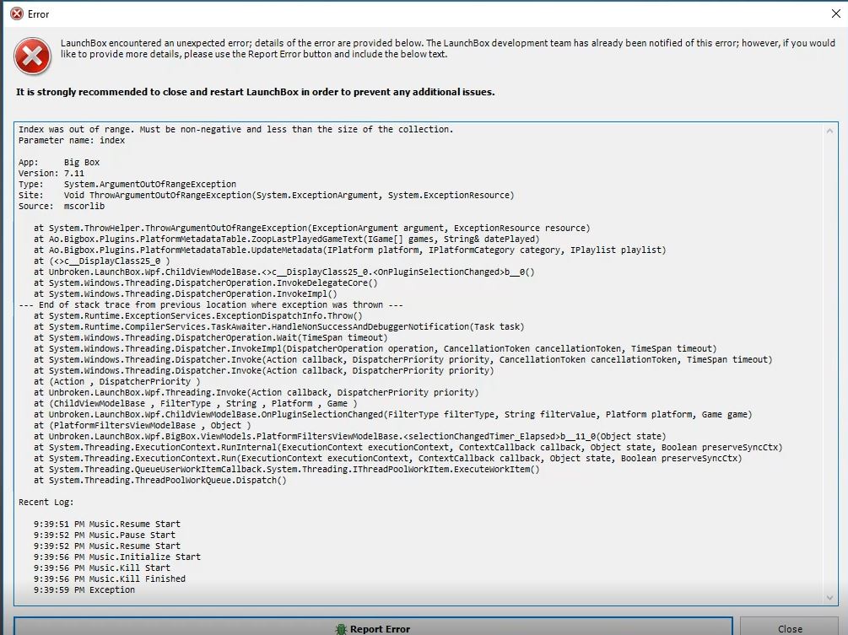Image resolution: width=848 pixels, height=635 pixels.
Task: Click the 'Version: 7.11' line
Action: 51,173
